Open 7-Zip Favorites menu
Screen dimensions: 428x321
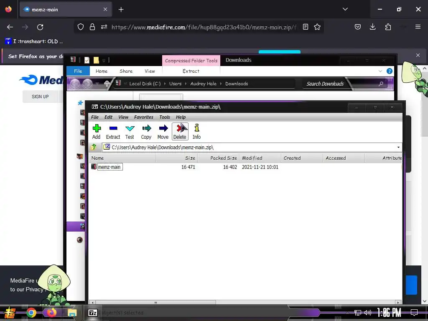click(x=144, y=117)
